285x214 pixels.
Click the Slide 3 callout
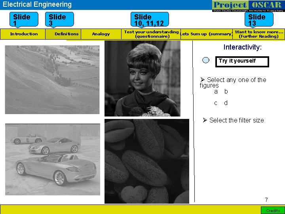[59, 20]
